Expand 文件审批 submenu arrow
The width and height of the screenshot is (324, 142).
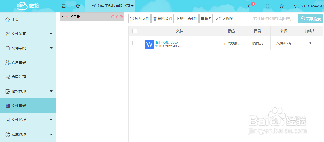(51, 48)
